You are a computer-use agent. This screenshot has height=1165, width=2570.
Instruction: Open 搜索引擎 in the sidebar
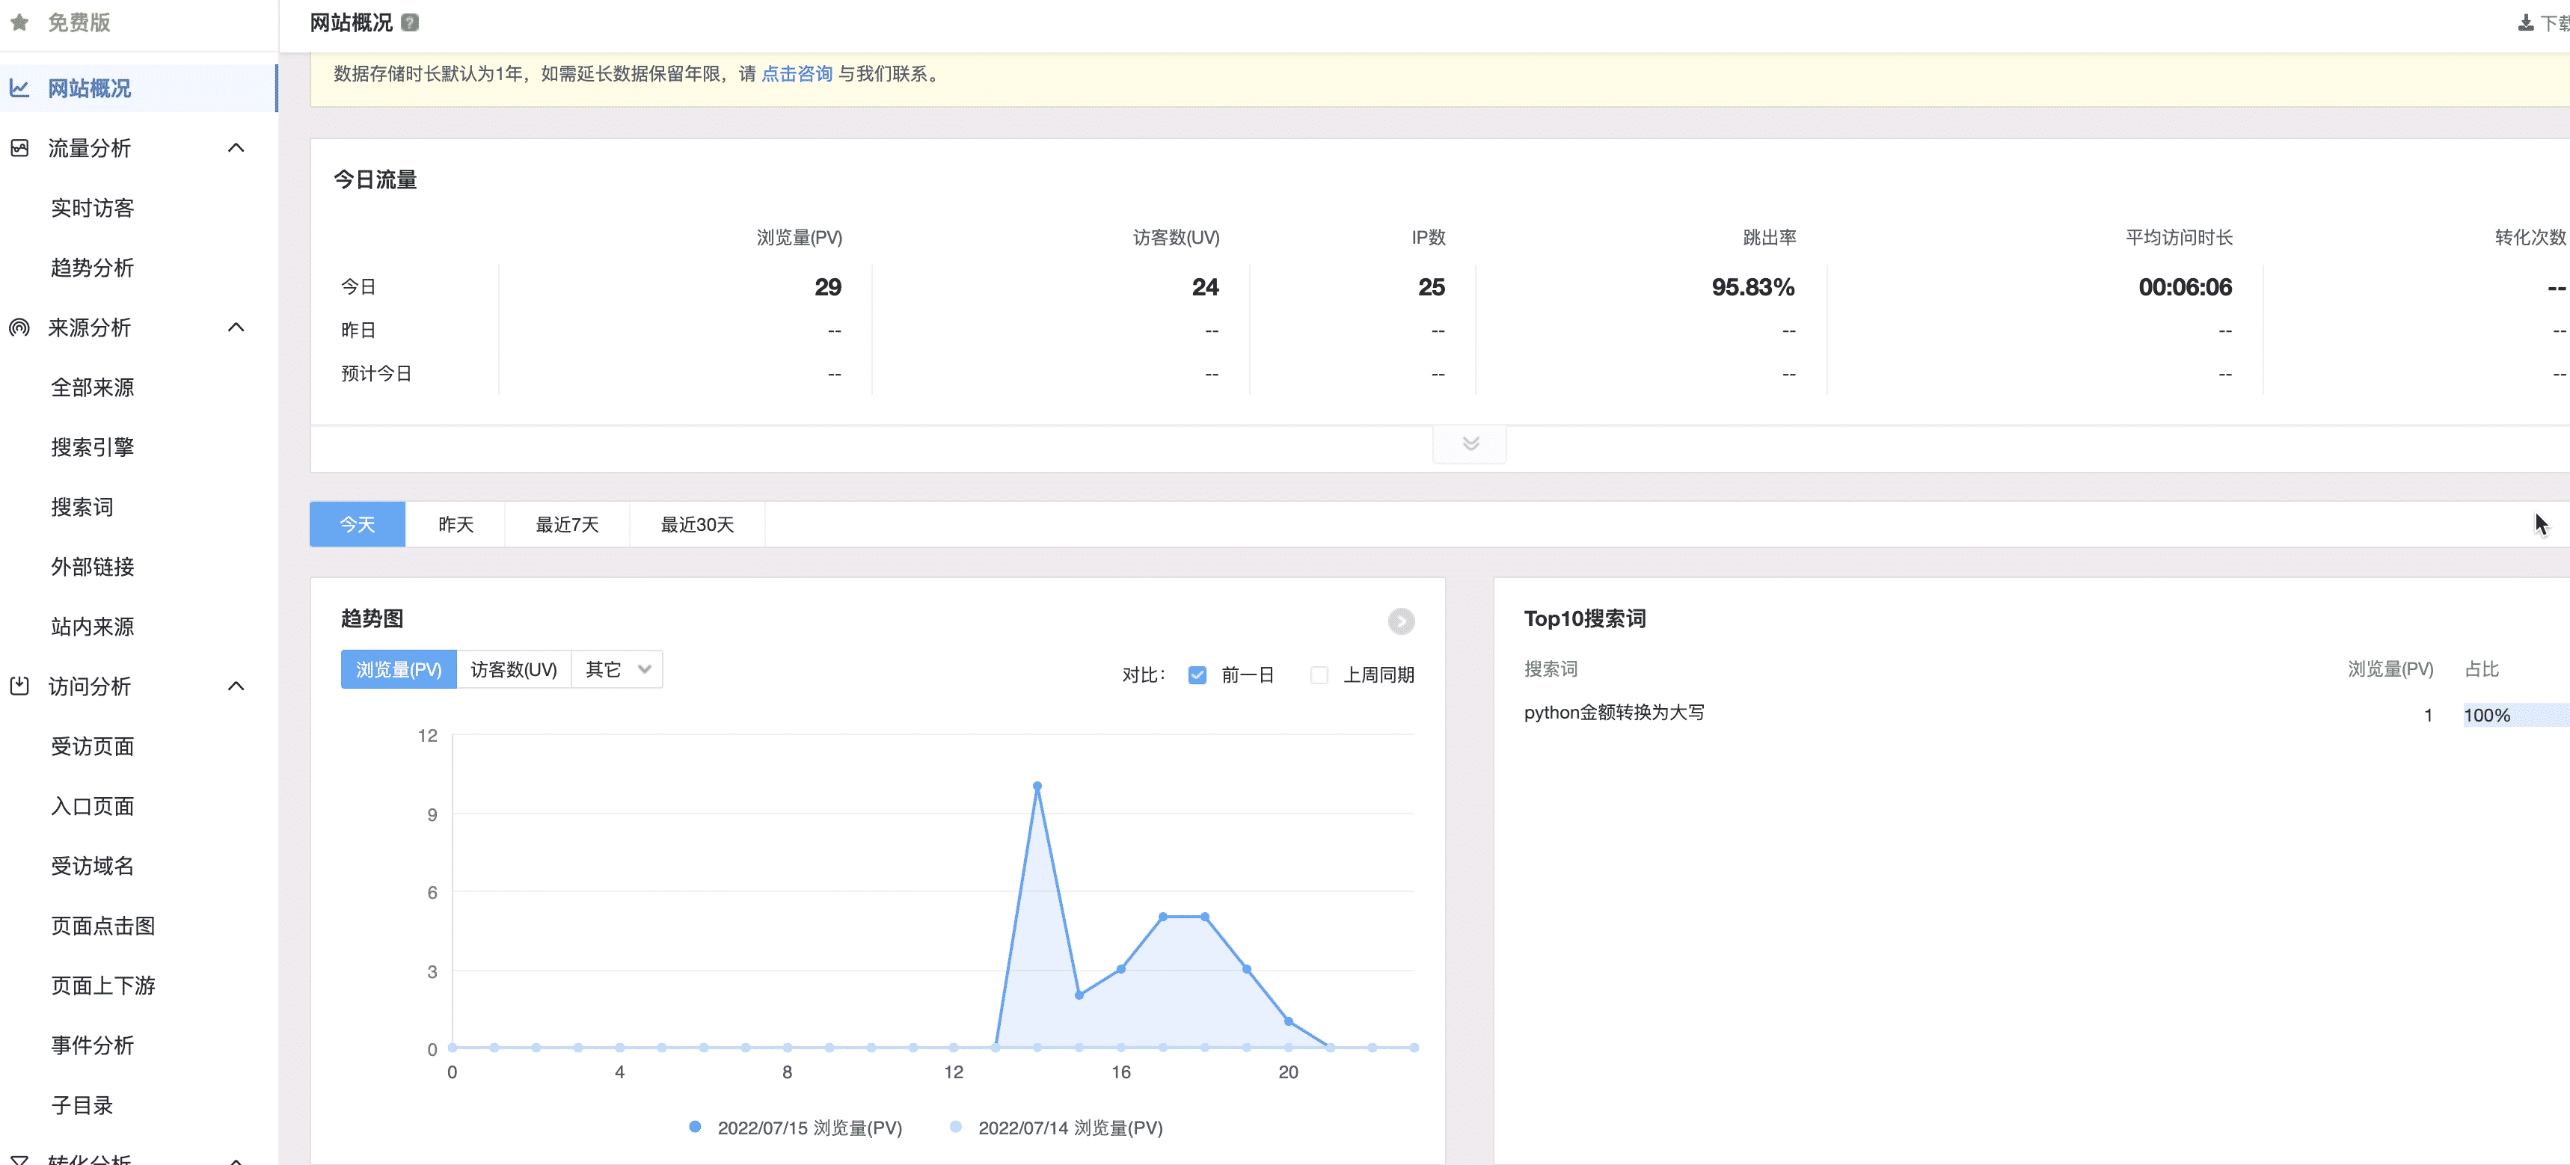coord(92,447)
